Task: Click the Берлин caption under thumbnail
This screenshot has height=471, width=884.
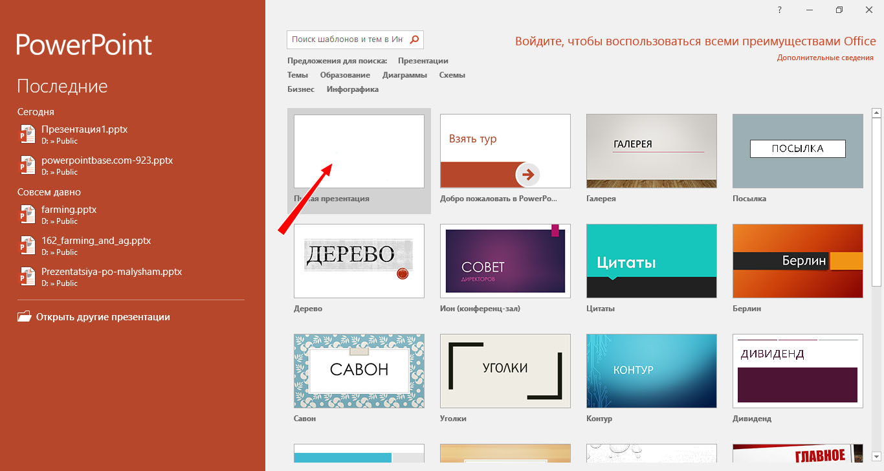Action: pos(747,309)
